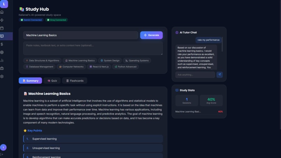Click the briefcase sidebar icon
This screenshot has height=158, width=281.
pyautogui.click(x=2, y=68)
